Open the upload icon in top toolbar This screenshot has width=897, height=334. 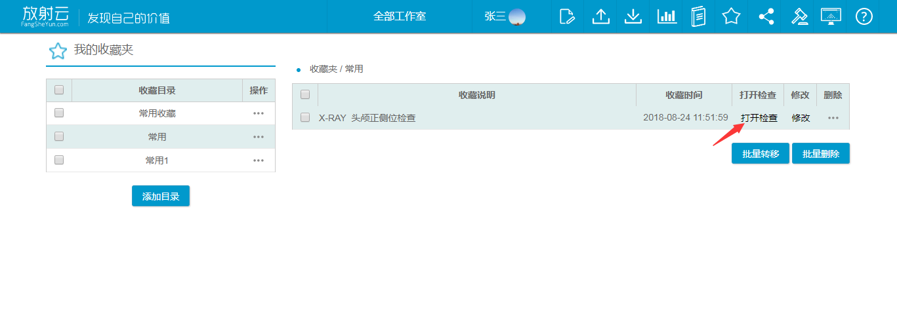(x=600, y=16)
